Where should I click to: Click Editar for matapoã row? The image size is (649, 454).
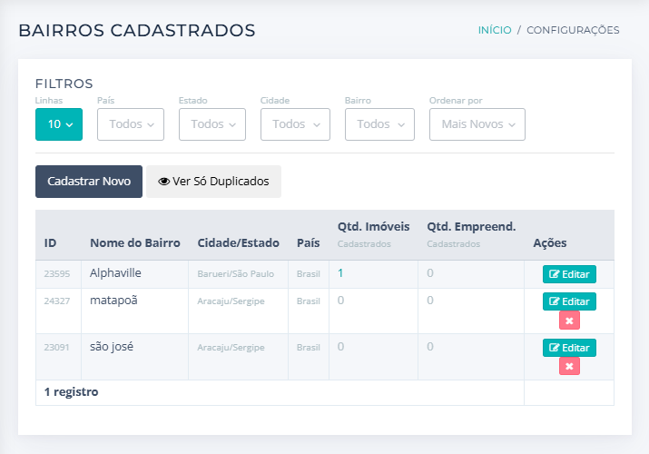click(569, 301)
